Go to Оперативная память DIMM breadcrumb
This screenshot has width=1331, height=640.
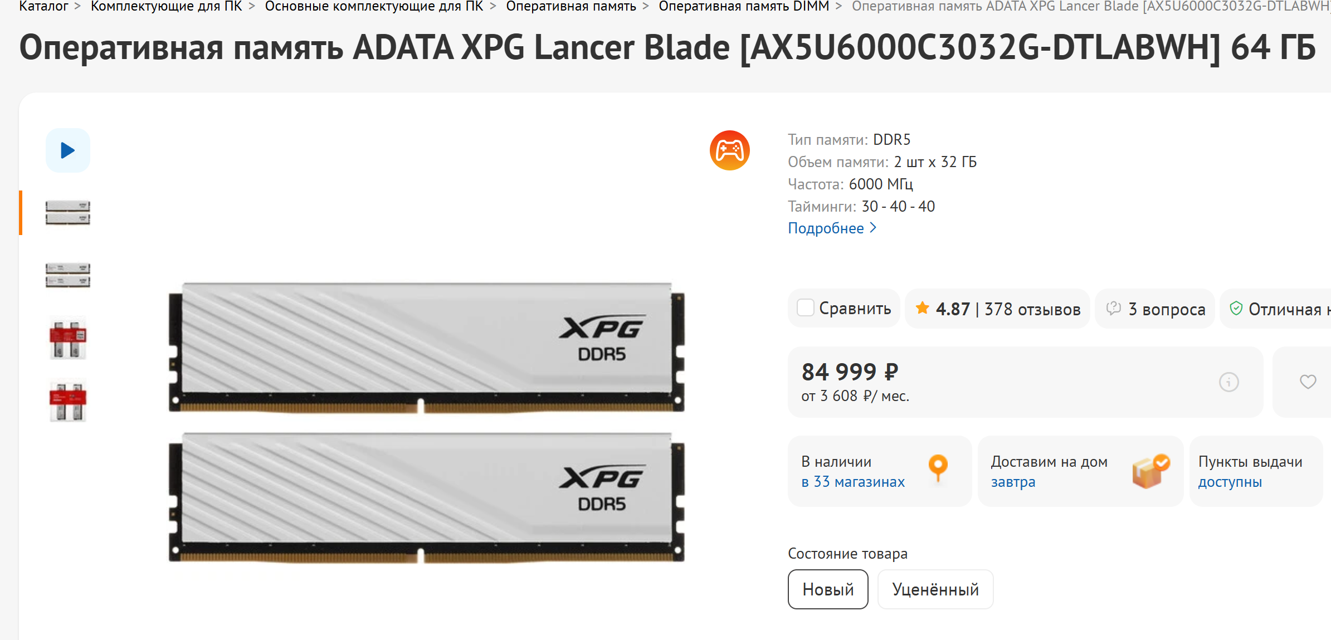pos(744,7)
